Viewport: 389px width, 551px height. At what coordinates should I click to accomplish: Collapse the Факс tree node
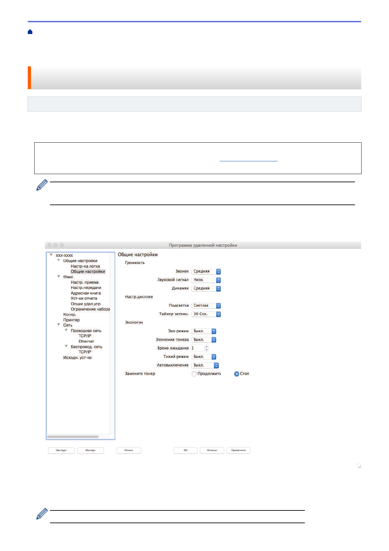[x=59, y=277]
